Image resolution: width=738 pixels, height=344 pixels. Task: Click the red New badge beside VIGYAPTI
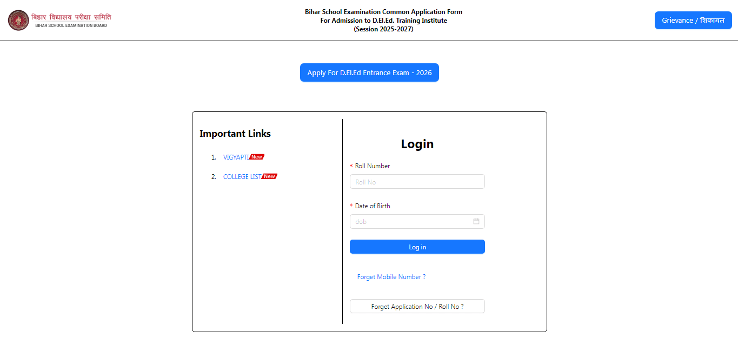(257, 157)
